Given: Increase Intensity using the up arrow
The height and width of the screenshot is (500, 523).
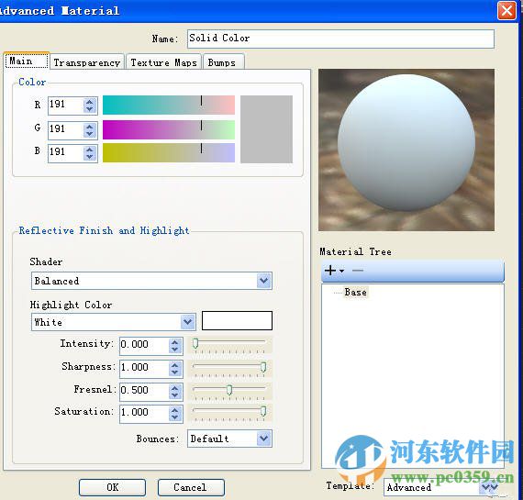Looking at the screenshot, I should point(174,342).
